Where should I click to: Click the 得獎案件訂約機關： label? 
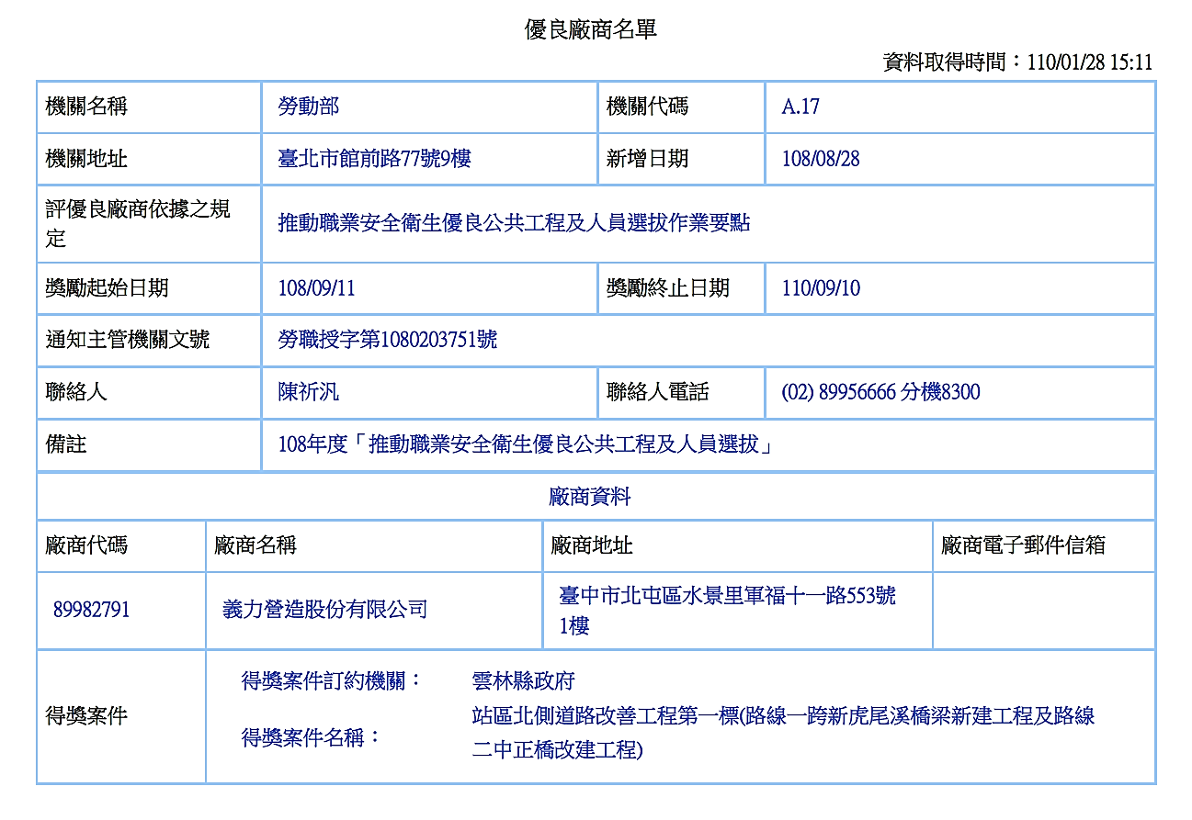332,681
